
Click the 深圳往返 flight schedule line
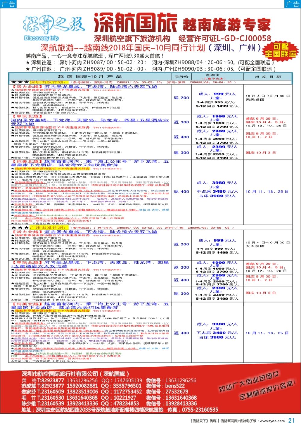pos(150,62)
